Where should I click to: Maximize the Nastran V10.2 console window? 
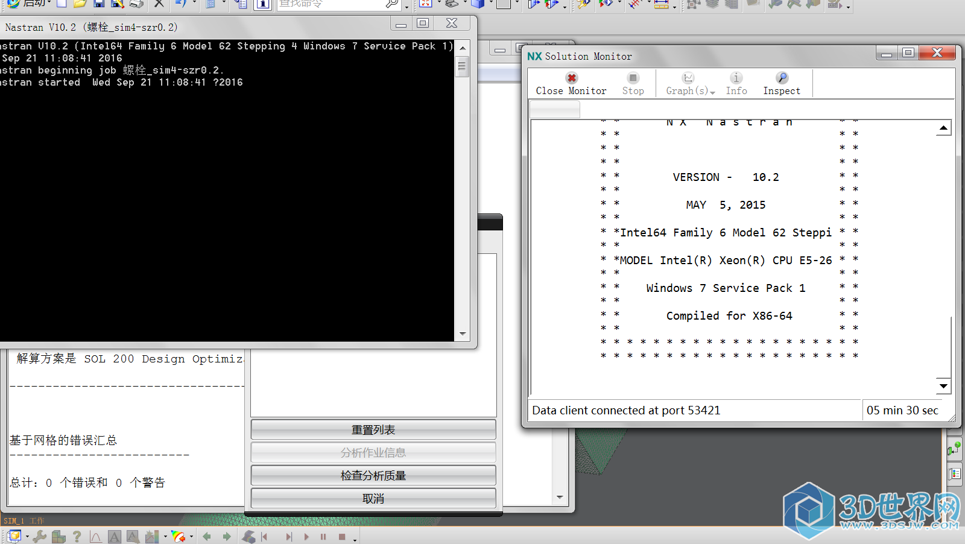point(423,23)
